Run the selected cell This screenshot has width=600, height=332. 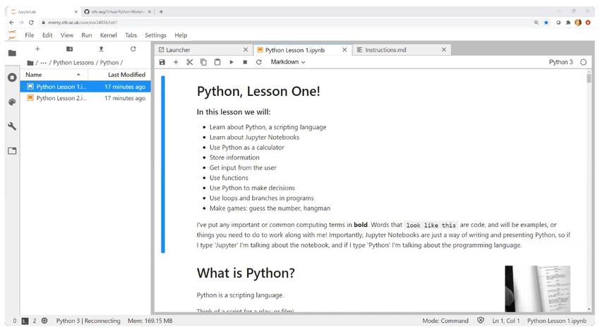(231, 62)
